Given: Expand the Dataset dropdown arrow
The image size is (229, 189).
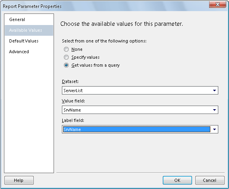Looking at the screenshot, I should point(214,91).
